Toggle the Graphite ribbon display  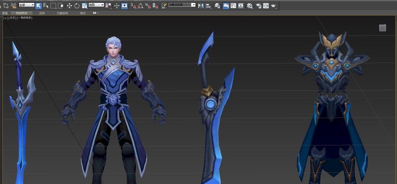pyautogui.click(x=226, y=6)
